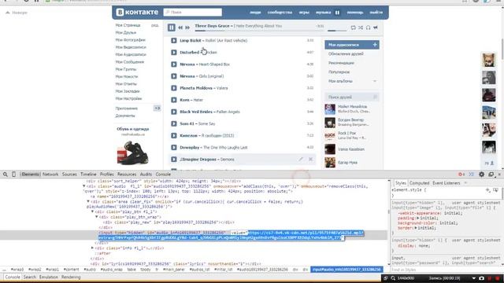Select 'Популярное' audio filter
Screen dimensions: 504x283
click(339, 72)
